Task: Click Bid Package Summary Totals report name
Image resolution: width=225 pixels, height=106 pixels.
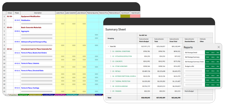Action: [x=194, y=62]
